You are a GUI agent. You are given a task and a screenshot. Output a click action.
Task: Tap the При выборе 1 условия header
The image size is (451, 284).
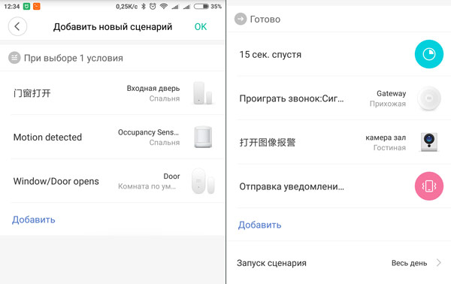tap(74, 58)
